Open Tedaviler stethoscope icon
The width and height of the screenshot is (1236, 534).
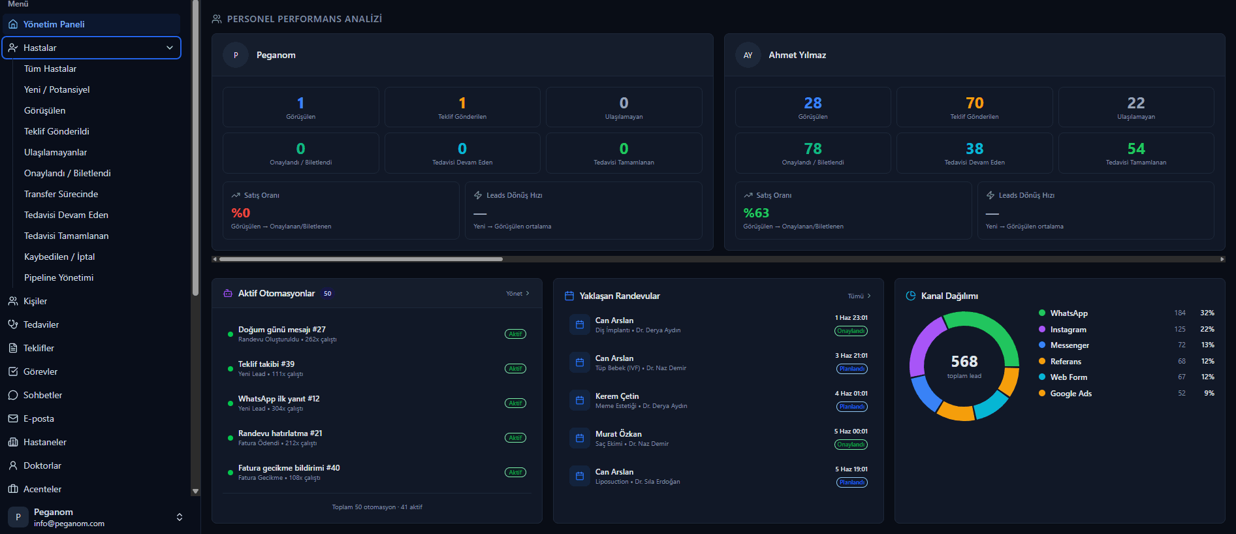(x=13, y=324)
